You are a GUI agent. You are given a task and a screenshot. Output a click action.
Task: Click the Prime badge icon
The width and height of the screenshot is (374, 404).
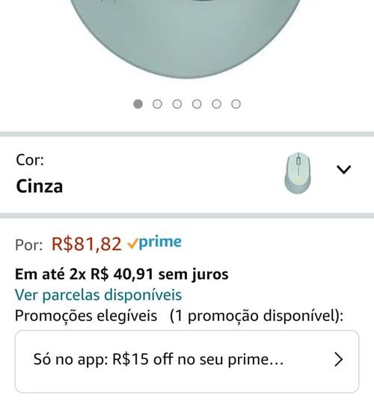[x=155, y=242]
